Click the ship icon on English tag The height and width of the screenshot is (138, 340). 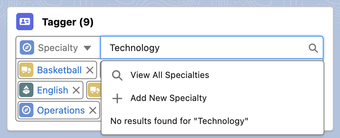26,90
